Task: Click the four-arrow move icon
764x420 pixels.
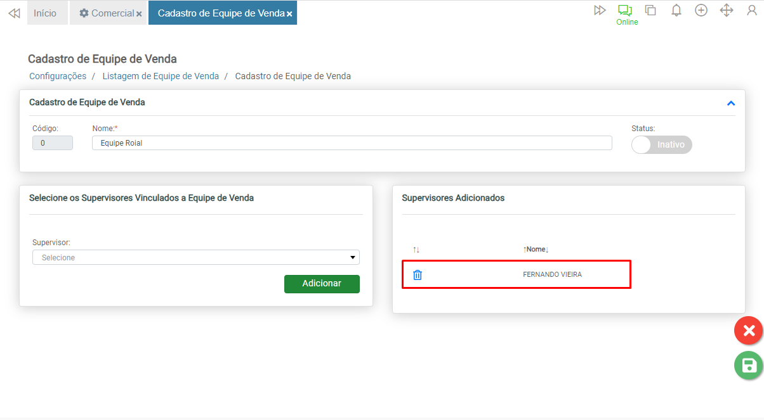Action: pyautogui.click(x=727, y=10)
